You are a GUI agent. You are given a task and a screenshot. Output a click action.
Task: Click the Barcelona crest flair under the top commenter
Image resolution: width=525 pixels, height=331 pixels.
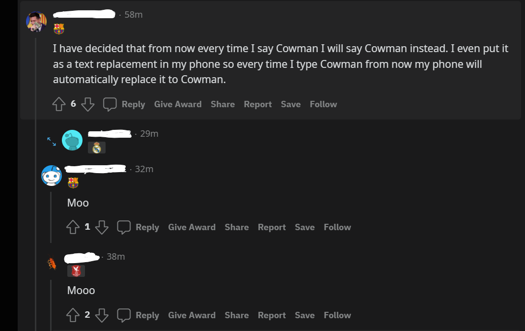pyautogui.click(x=58, y=29)
